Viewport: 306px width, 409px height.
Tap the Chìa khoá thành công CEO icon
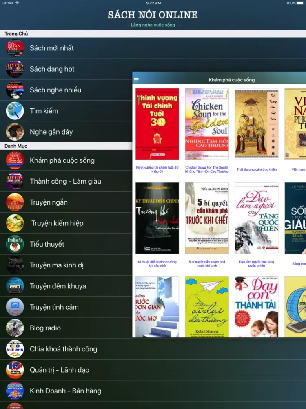15,349
